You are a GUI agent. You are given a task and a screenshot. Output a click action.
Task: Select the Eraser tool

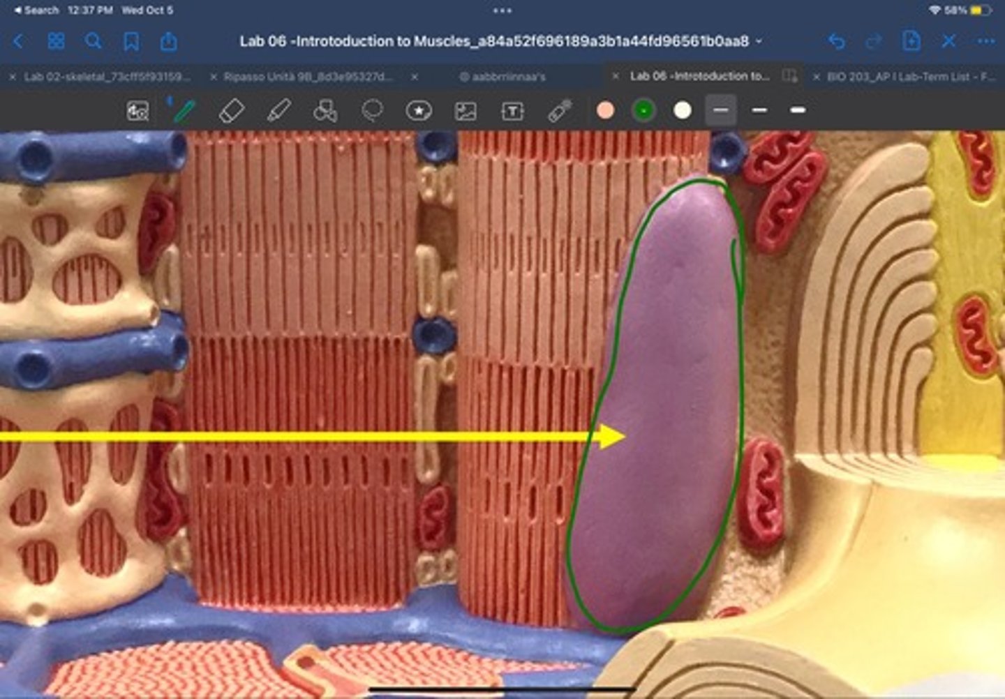(231, 110)
